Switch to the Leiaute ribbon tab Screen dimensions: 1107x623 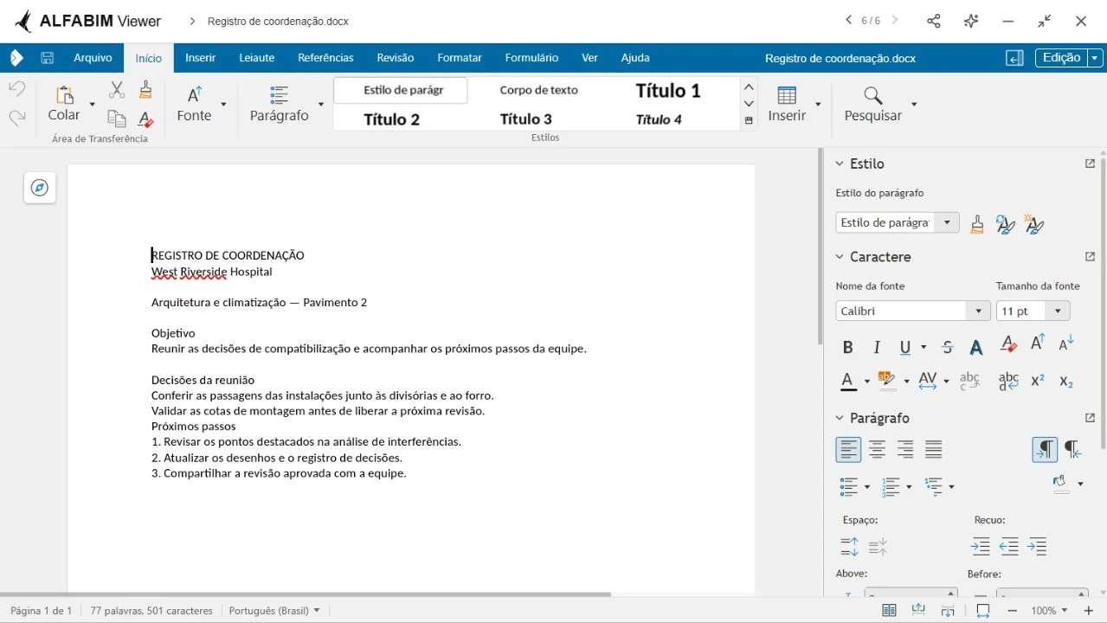(256, 58)
